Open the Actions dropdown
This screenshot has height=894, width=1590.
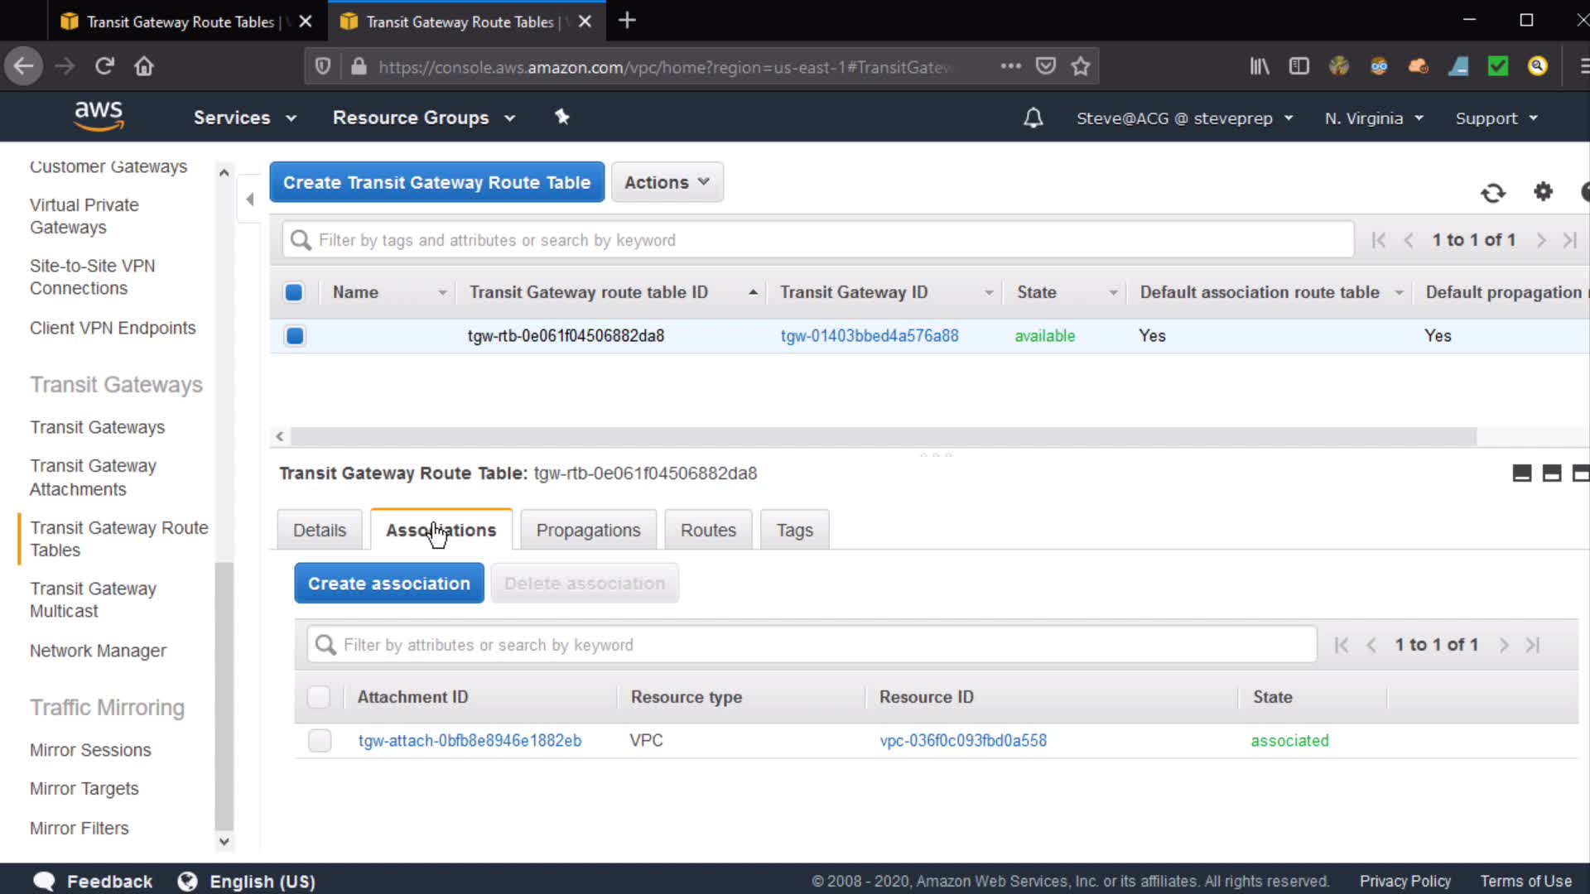pyautogui.click(x=667, y=182)
